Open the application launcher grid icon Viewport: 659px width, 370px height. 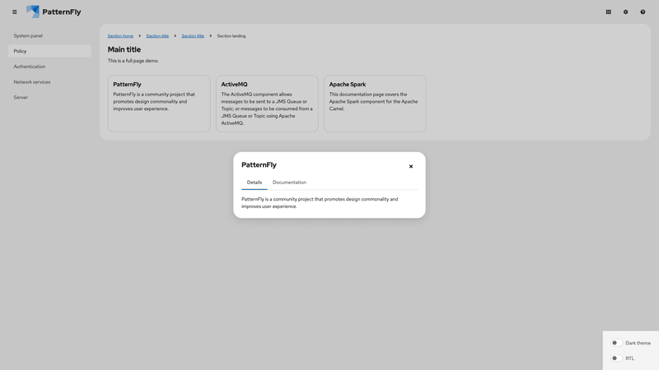(x=608, y=12)
